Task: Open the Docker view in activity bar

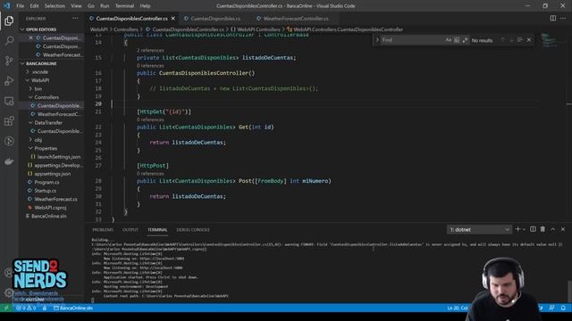Action: tap(9, 161)
